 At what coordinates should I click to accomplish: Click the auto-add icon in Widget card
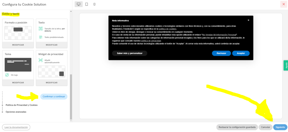(40, 60)
